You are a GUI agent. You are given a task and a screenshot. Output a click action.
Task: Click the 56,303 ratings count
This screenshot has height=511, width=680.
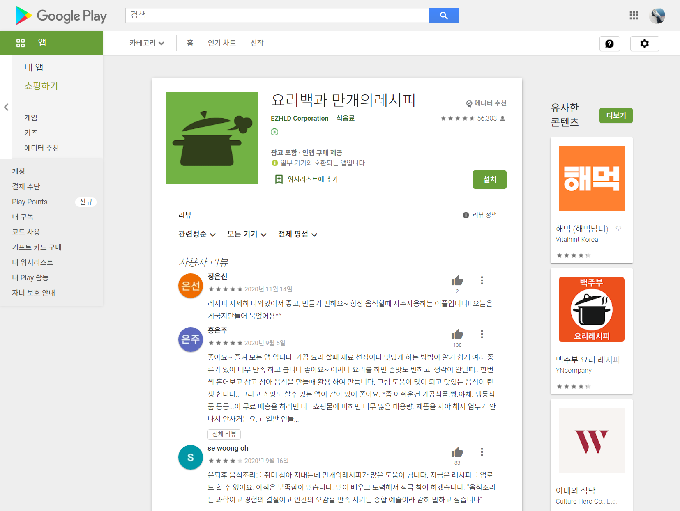tap(487, 118)
